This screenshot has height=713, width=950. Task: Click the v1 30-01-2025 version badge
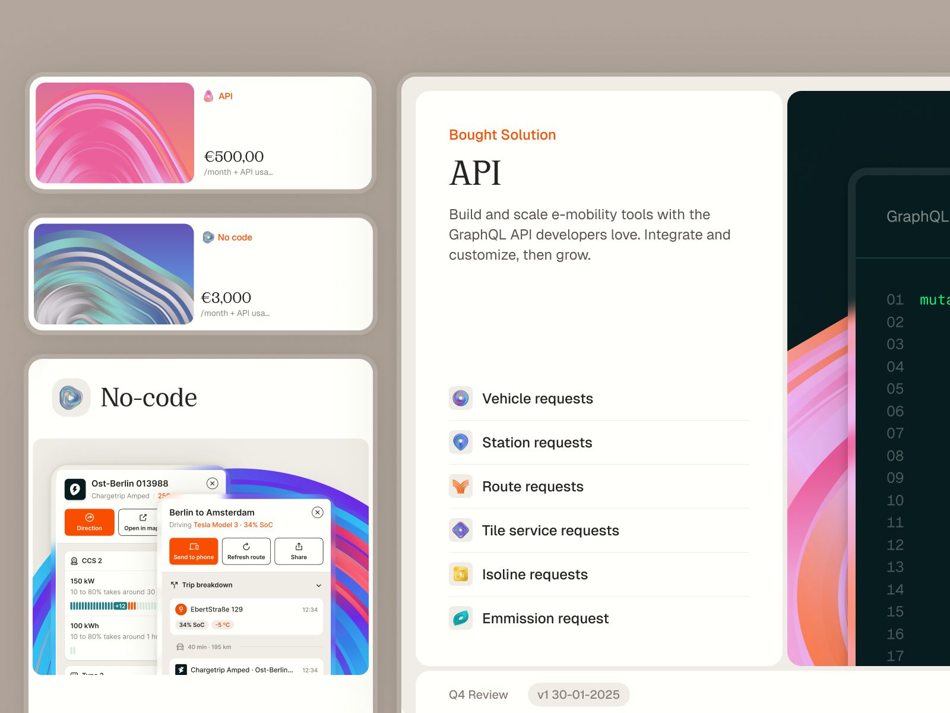(578, 695)
